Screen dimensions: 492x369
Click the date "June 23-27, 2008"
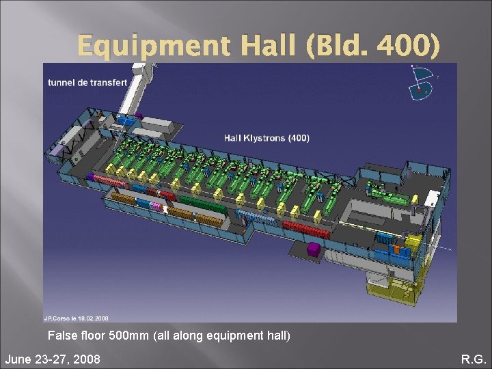pyautogui.click(x=53, y=359)
